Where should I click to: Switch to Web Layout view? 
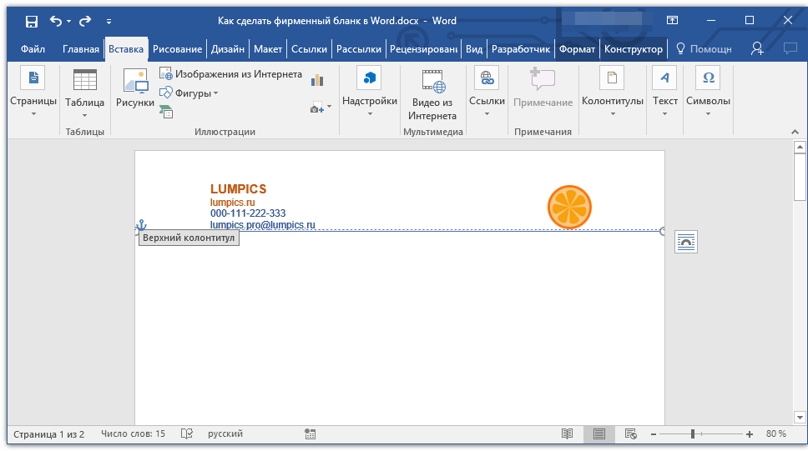[x=630, y=434]
